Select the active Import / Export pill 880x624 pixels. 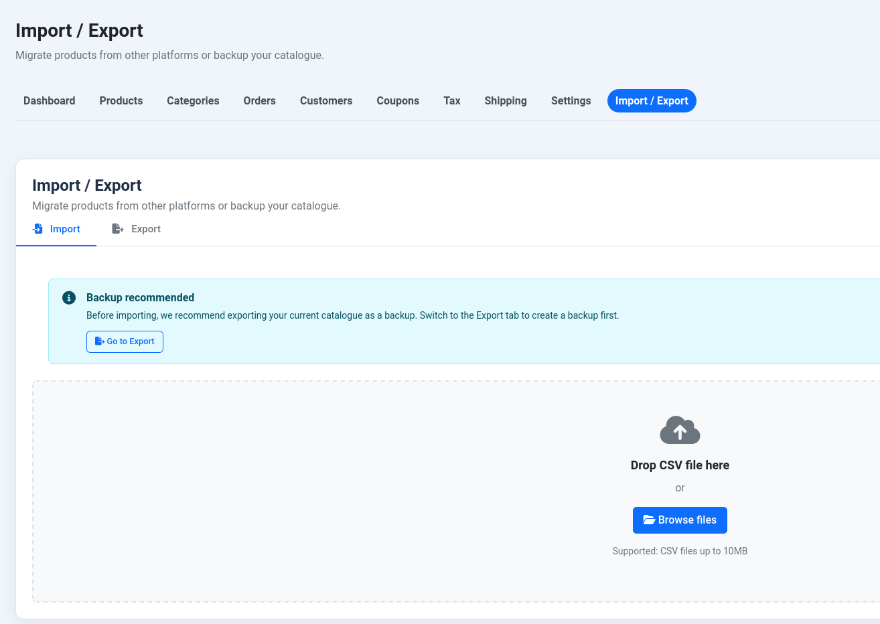pyautogui.click(x=652, y=101)
